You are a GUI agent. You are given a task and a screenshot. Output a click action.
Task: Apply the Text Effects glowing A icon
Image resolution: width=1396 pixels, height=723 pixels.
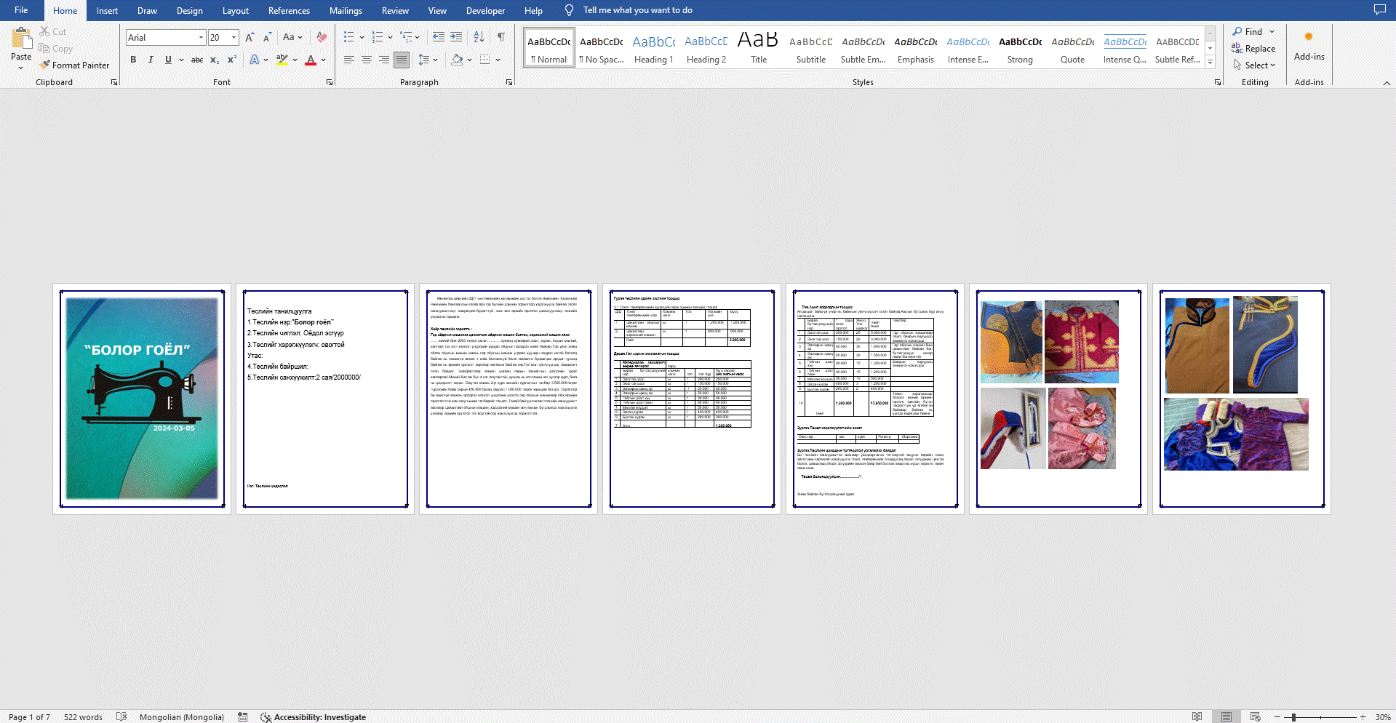click(254, 60)
